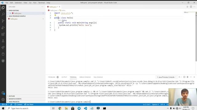Create a new terminal with plus icon

179,77
